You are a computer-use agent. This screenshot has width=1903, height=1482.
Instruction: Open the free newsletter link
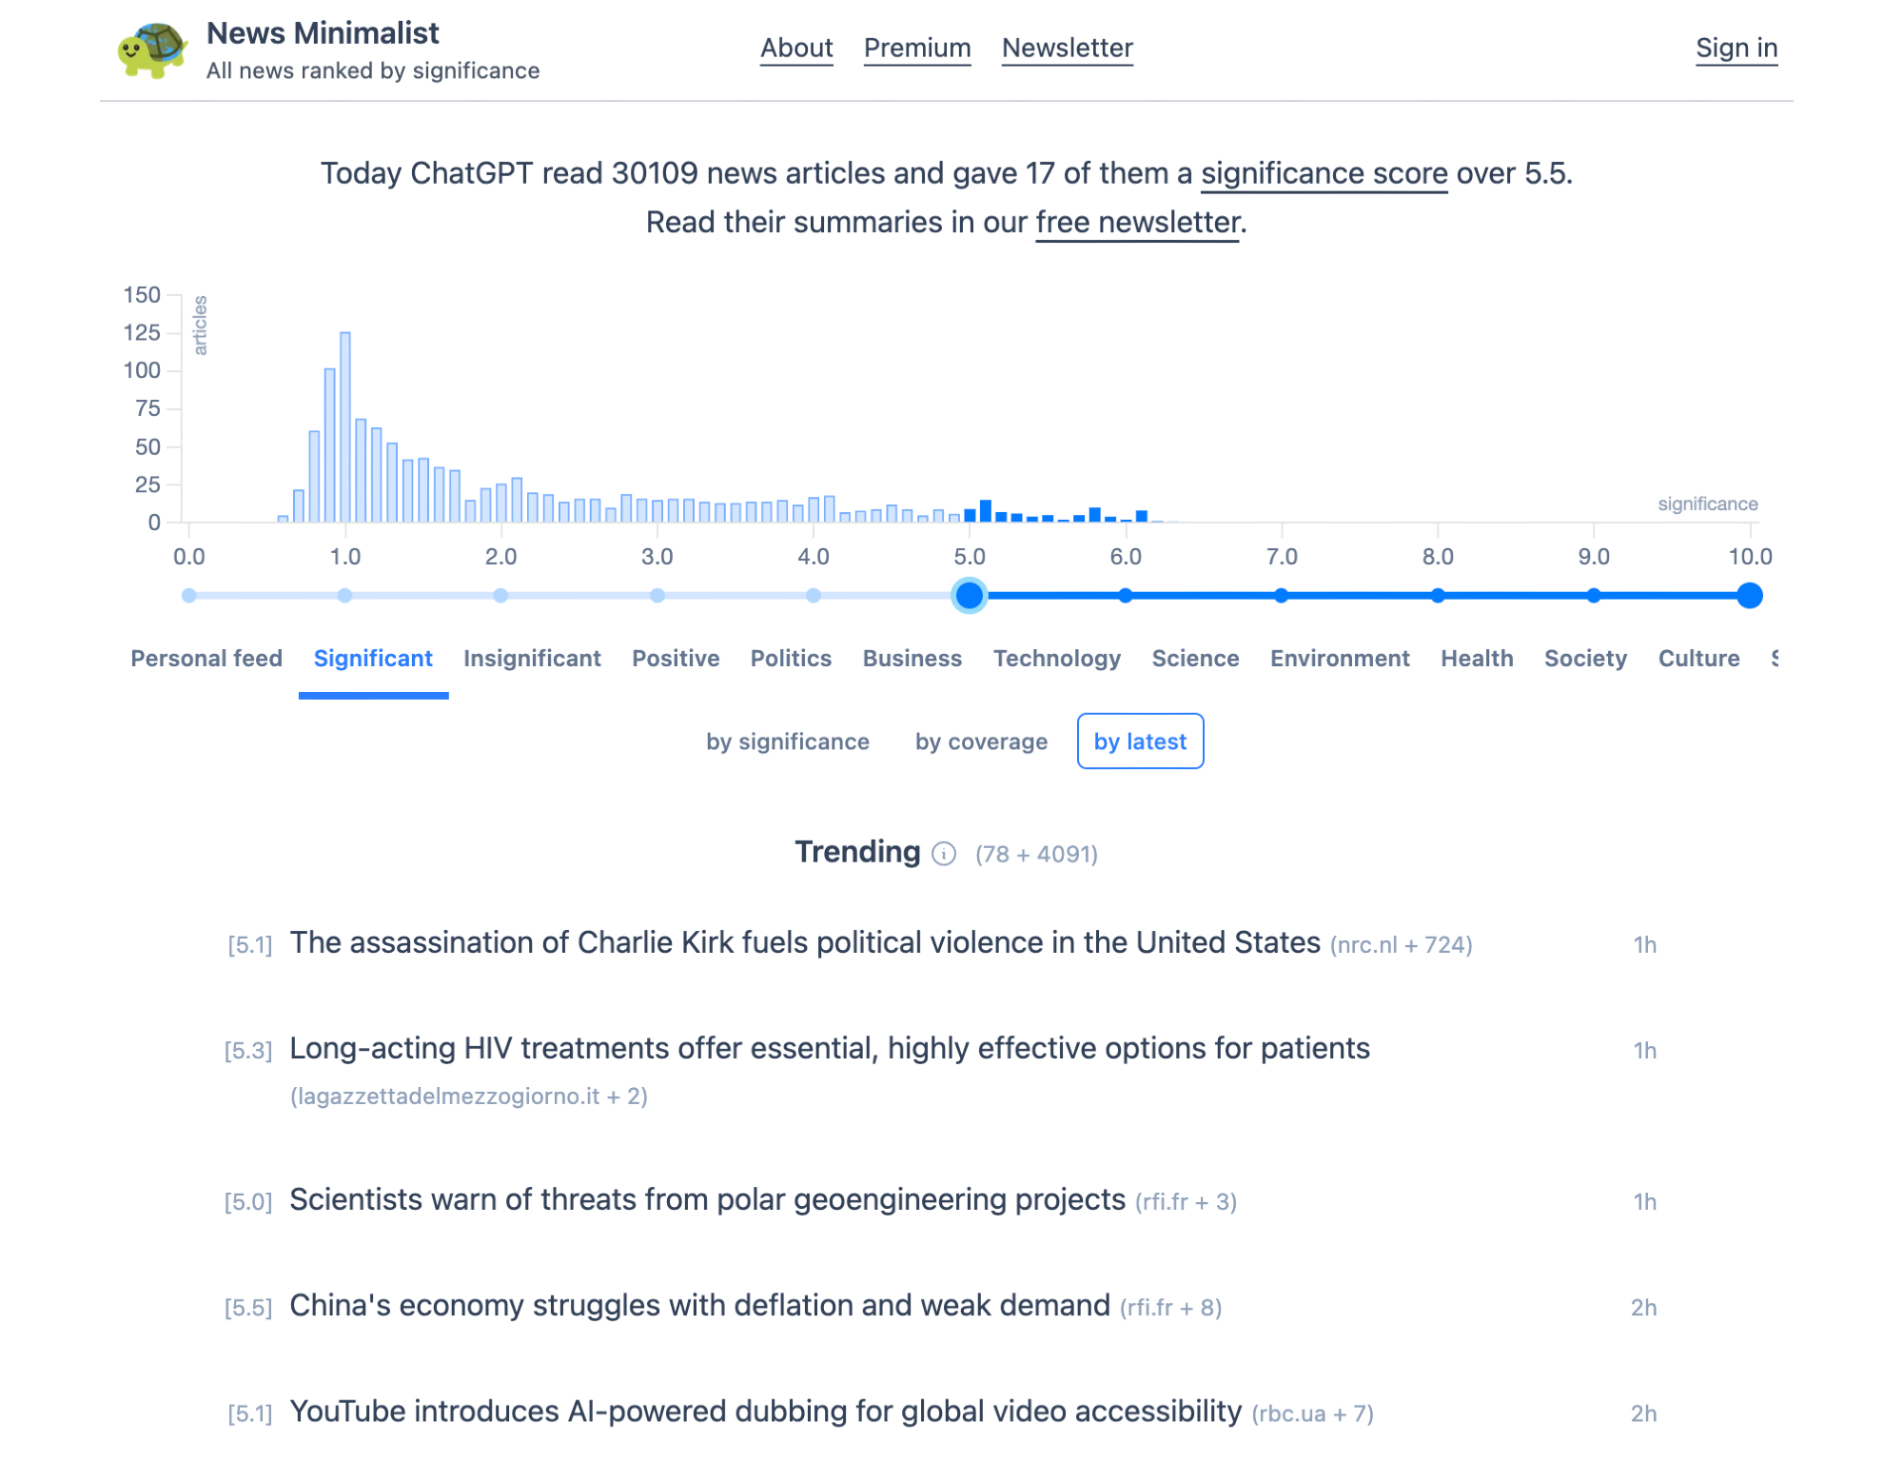1137,222
